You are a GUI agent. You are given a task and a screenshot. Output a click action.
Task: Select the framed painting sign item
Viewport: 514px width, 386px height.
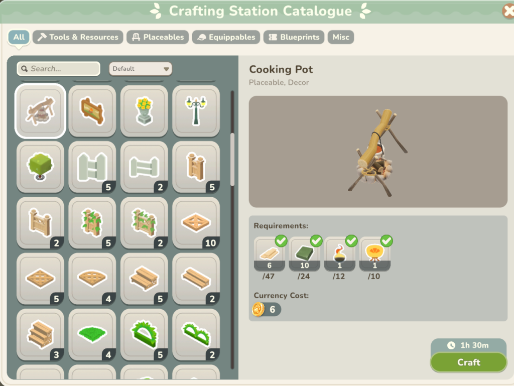92,111
